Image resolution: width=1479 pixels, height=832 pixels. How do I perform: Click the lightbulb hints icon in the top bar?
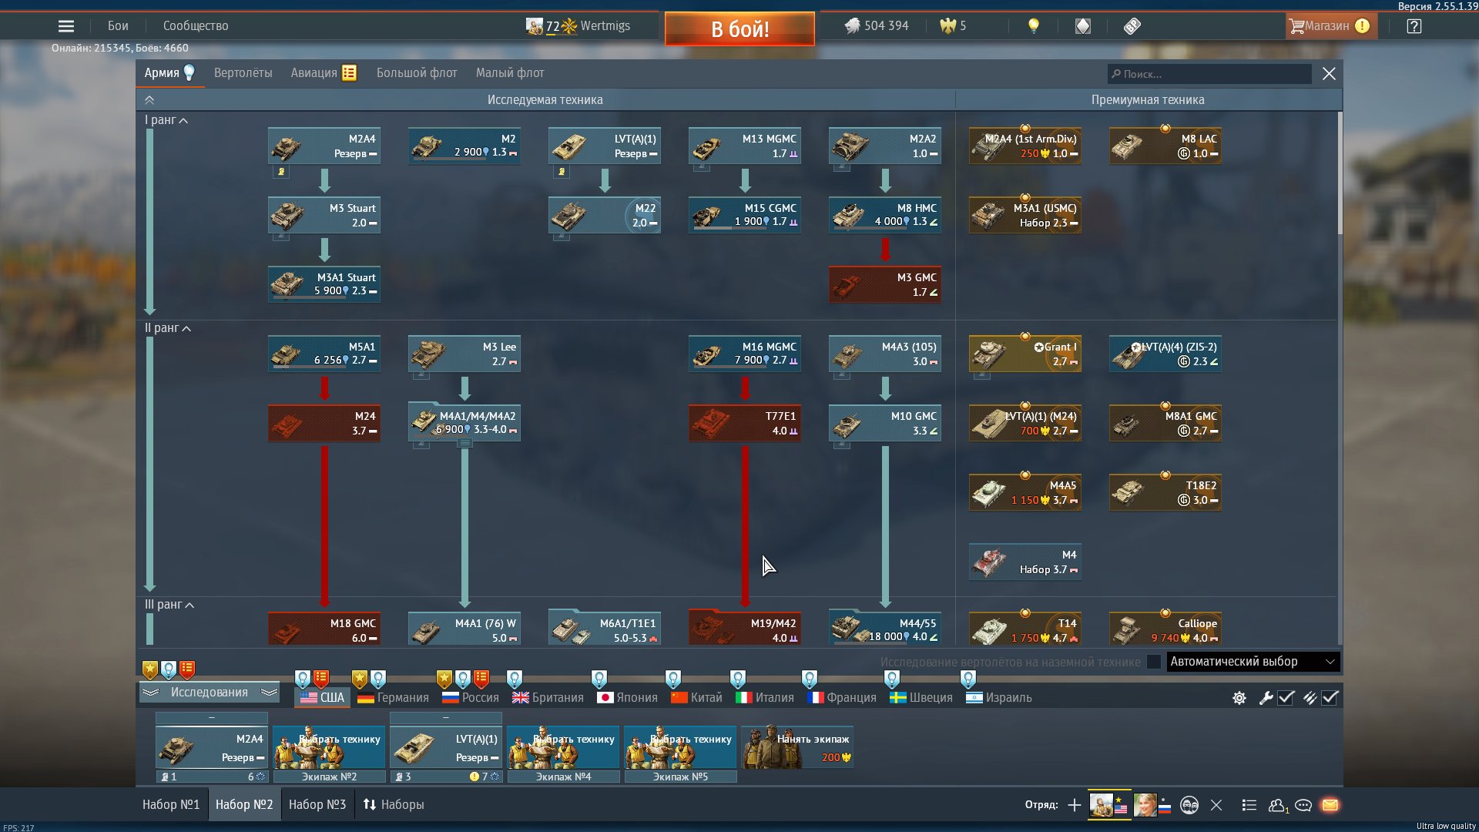tap(1034, 26)
